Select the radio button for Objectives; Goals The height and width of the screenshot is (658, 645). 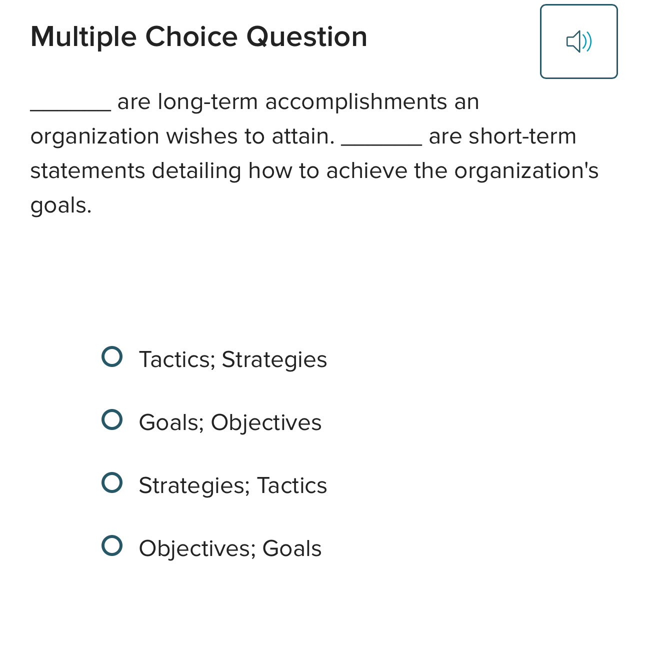[112, 545]
